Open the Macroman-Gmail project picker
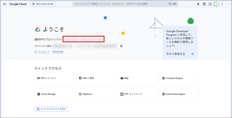Image resolution: width=232 pixels, height=118 pixels. [x=43, y=4]
